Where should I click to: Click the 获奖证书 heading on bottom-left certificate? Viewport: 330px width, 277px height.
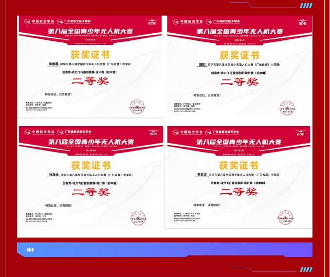tap(91, 166)
